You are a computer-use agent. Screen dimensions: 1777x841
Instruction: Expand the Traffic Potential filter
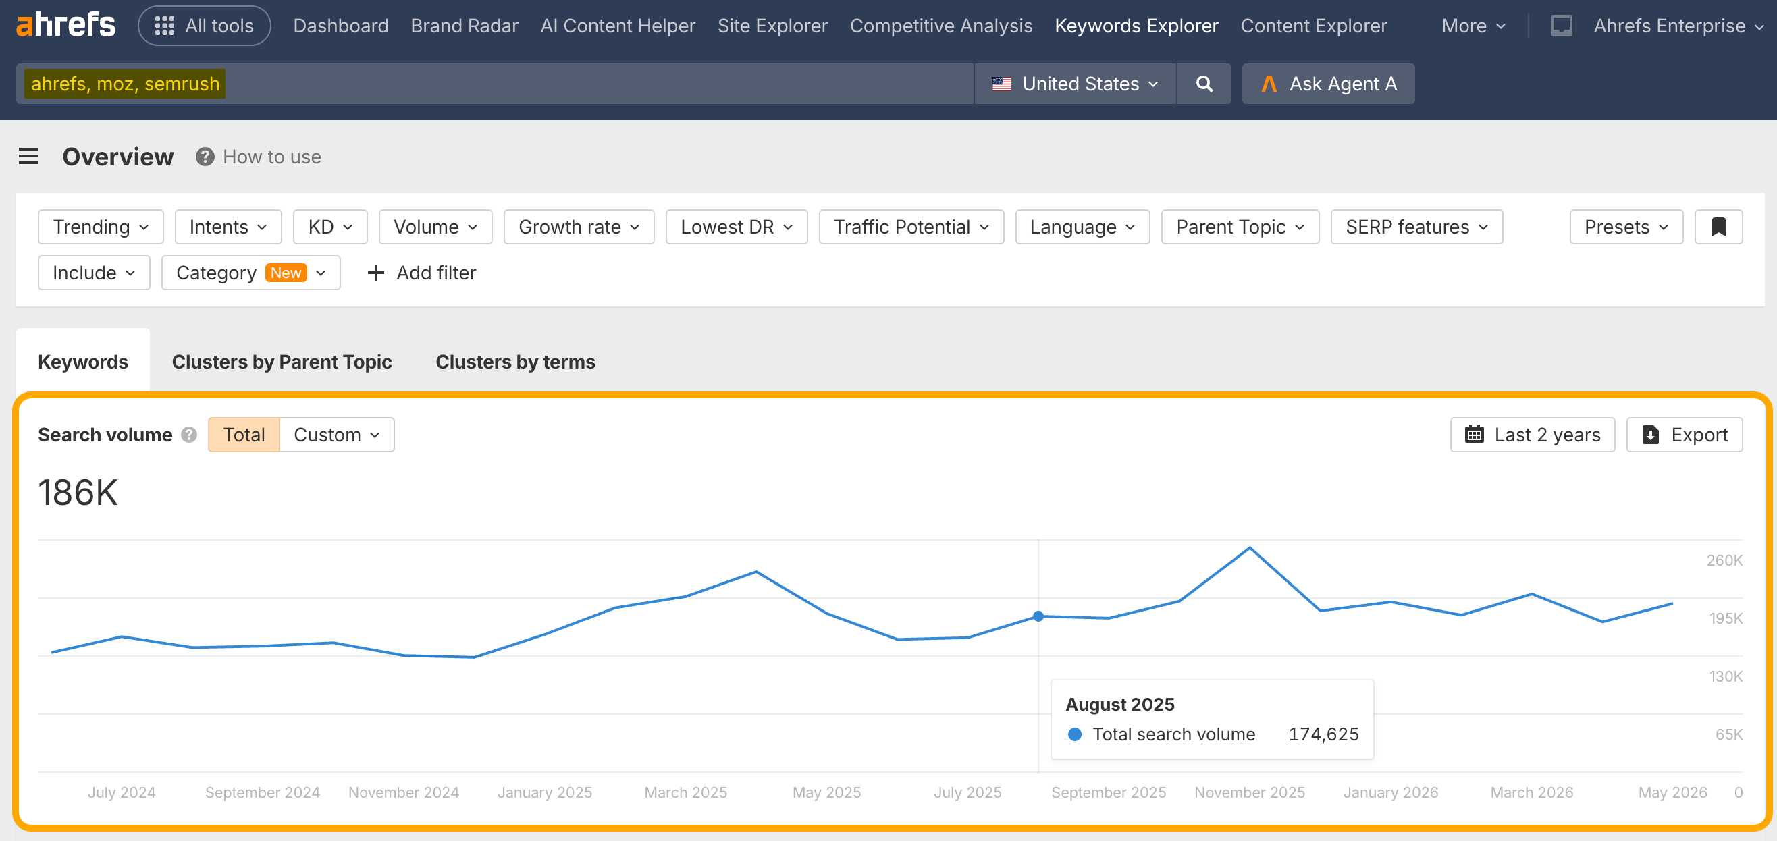[911, 226]
